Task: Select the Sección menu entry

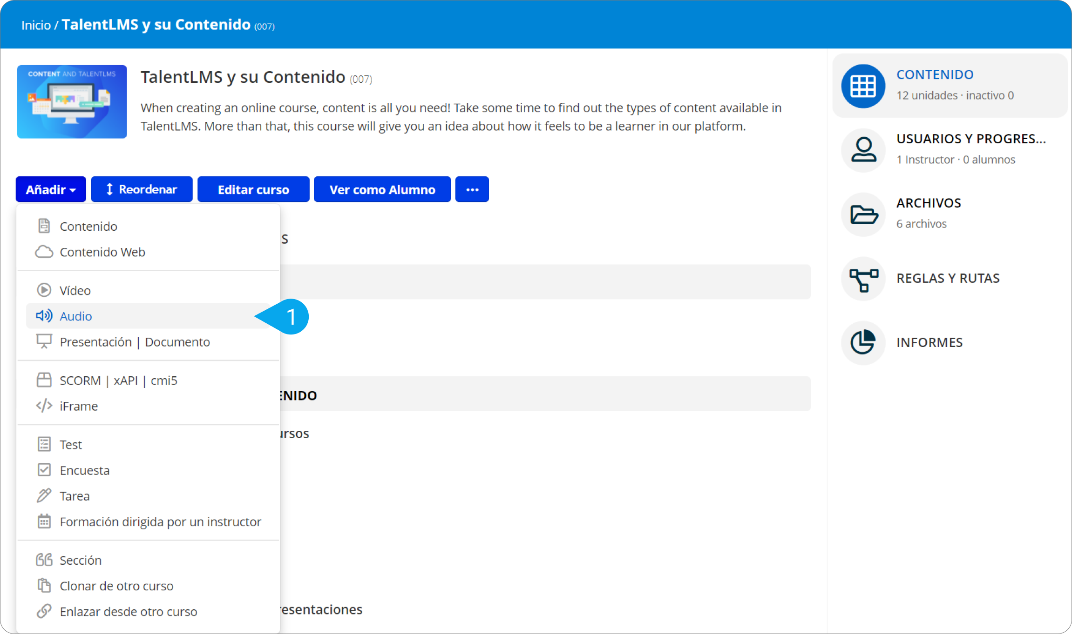Action: (x=148, y=560)
